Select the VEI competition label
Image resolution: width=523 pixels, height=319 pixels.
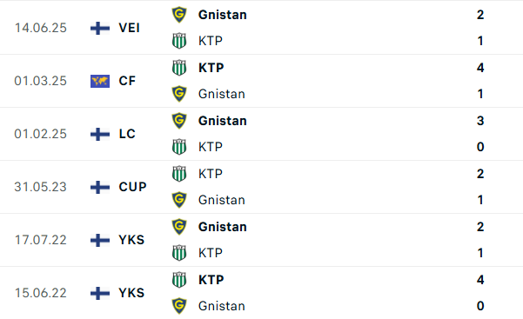[129, 28]
